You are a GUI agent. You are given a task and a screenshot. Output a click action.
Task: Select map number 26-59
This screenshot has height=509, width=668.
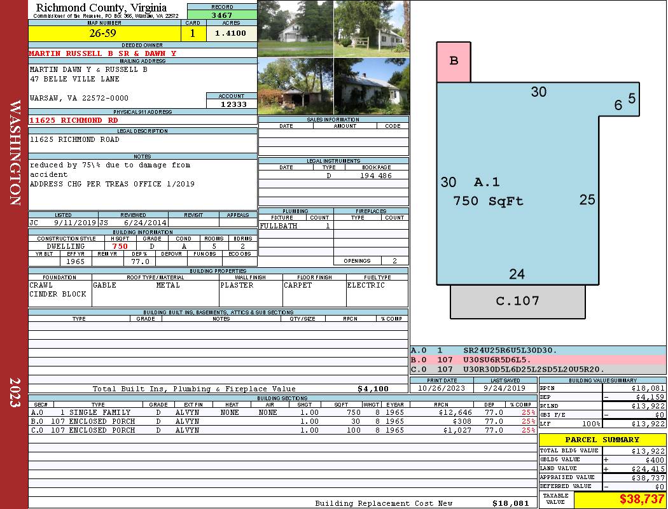pos(102,33)
